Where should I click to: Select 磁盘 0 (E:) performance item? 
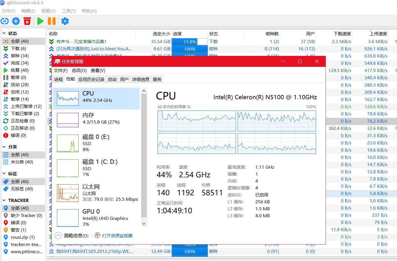(97, 143)
